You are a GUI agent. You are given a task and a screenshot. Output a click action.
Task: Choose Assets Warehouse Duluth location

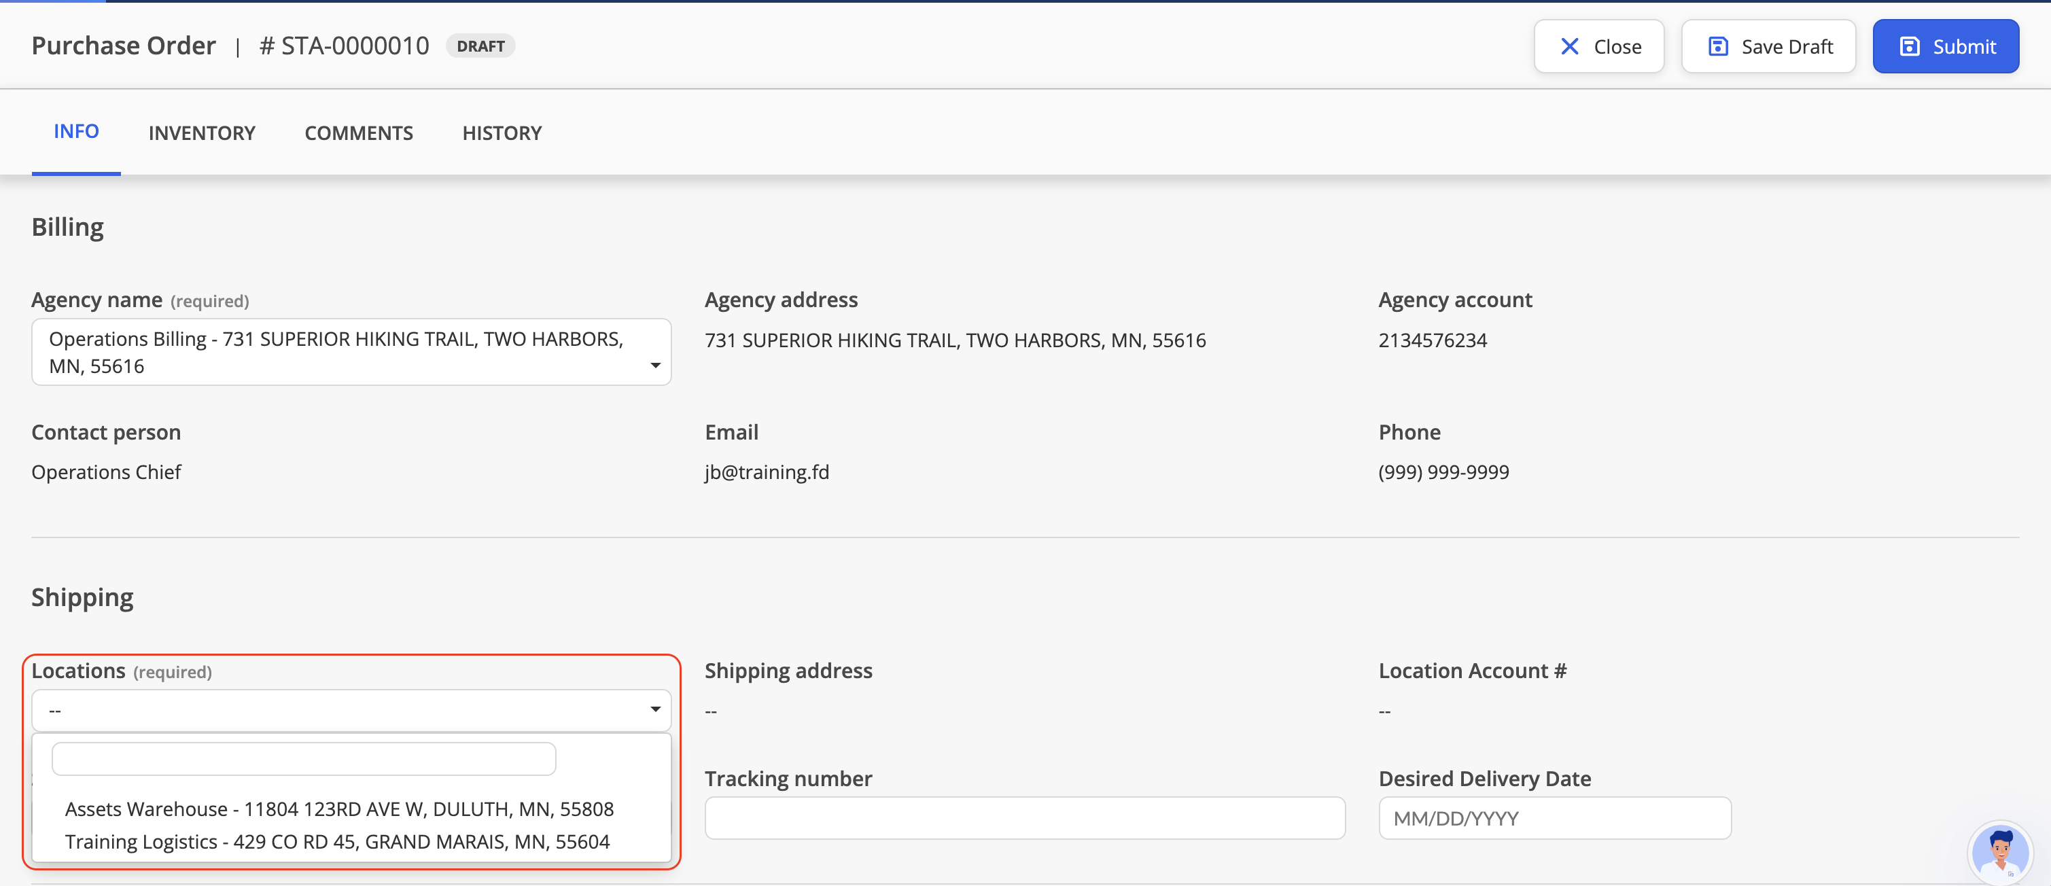[x=339, y=809]
